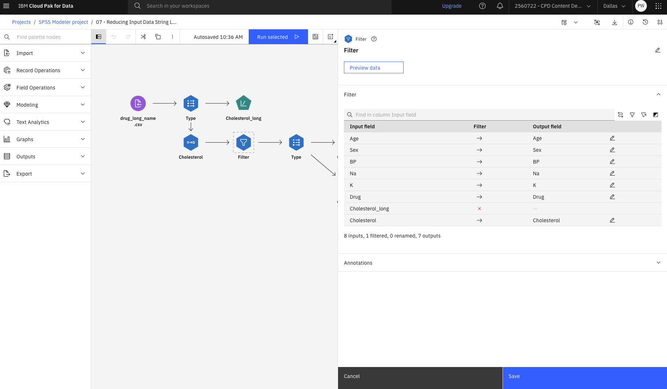Select the drug_long_name.csv import node
667x389 pixels.
(138, 103)
